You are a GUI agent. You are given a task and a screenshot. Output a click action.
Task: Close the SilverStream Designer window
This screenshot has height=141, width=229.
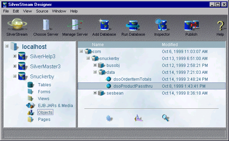pos(224,5)
